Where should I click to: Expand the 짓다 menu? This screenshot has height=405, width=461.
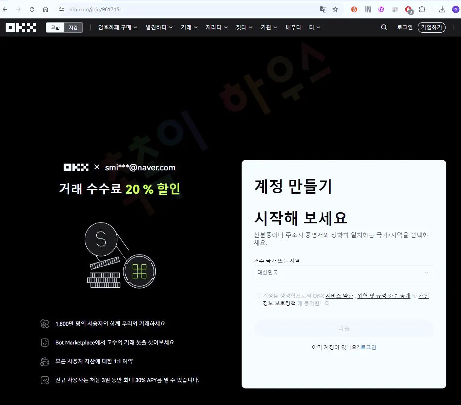pos(244,27)
